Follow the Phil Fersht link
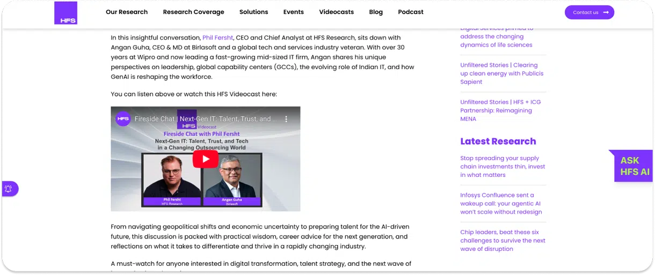Viewport: 655px width, 275px height. tap(218, 38)
